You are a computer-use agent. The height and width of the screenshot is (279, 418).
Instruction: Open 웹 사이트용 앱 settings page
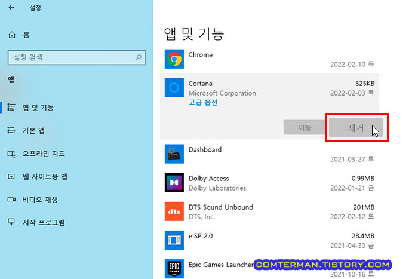tap(45, 177)
